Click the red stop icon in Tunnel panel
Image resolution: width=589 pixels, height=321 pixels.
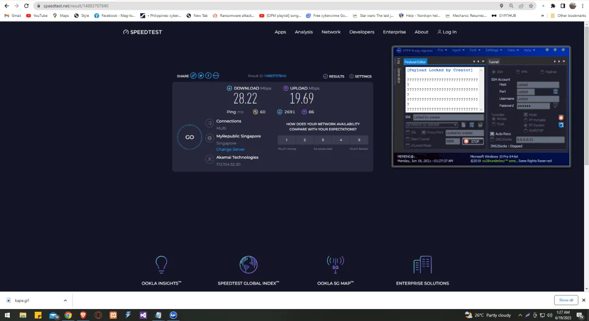pos(561,118)
